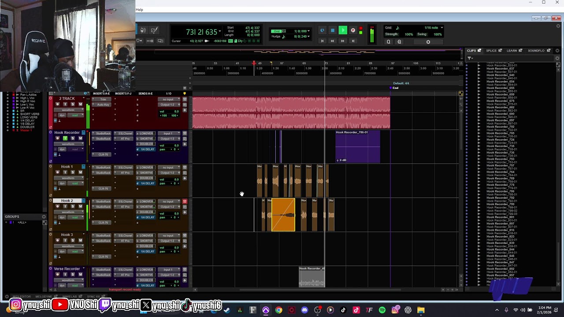Click the Rewind transport button
This screenshot has width=564, height=317.
[x=332, y=41]
